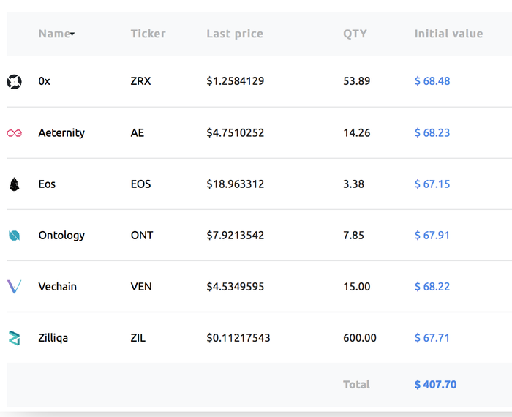
Task: Sort by the Last price column header
Action: point(235,34)
